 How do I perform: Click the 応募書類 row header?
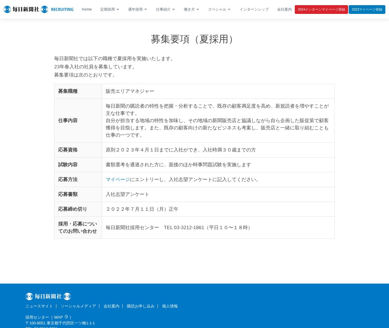[78, 194]
